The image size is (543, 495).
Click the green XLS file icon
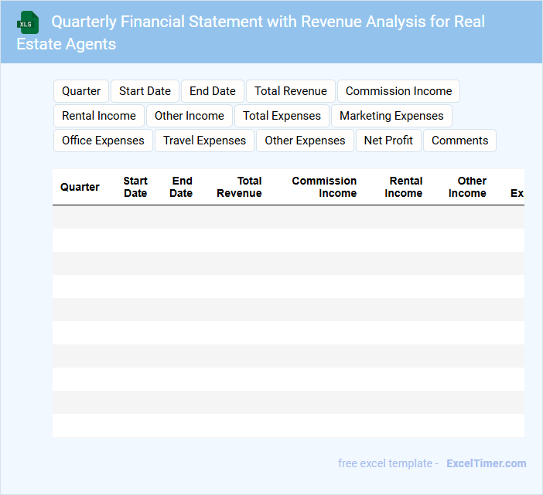[28, 23]
